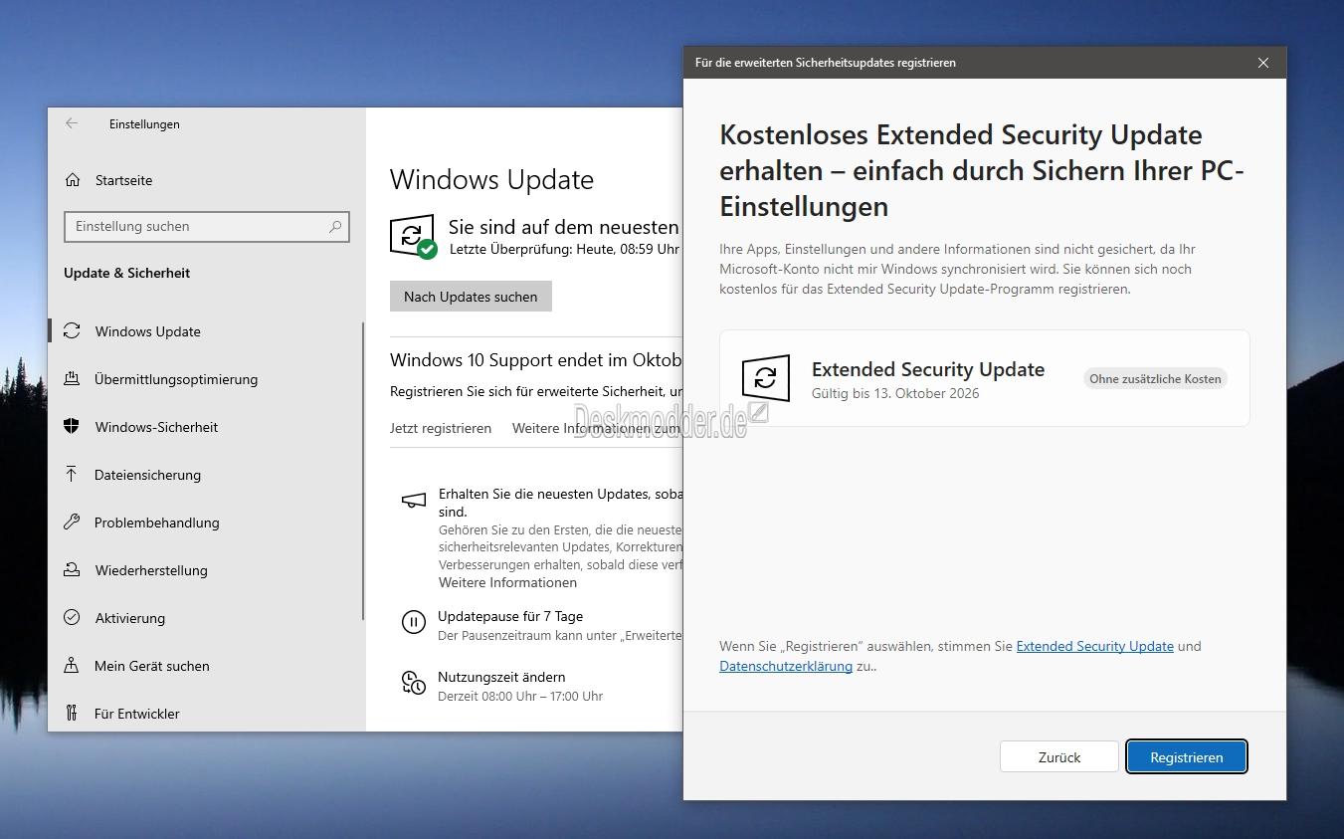Image resolution: width=1344 pixels, height=839 pixels.
Task: Click the Letzte Überprüfung: Heute, 08:59 Uhr text
Action: pos(564,249)
